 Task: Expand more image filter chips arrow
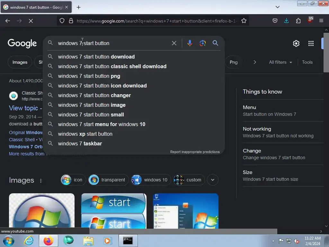[x=213, y=180]
